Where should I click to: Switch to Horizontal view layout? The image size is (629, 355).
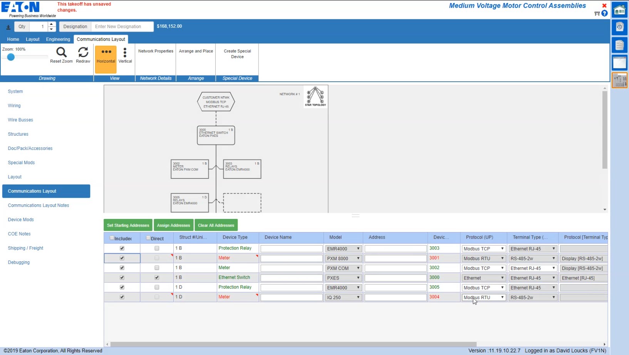click(106, 59)
